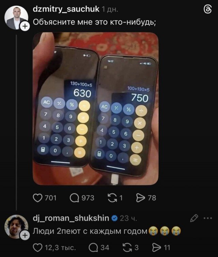Repost the reply with 3 reposts
The image size is (218, 257).
[127, 247]
